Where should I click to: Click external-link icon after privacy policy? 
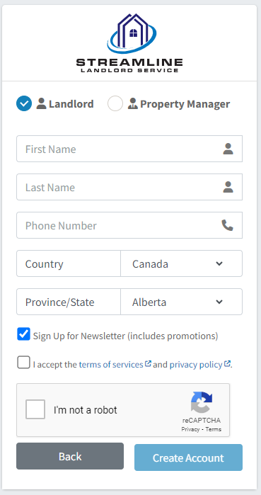227,364
